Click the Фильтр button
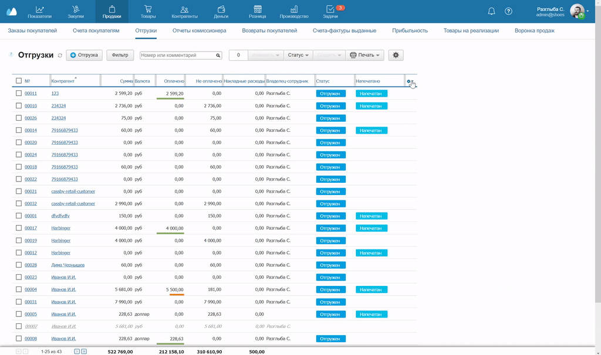Screen dimensions: 601x355 [x=120, y=55]
